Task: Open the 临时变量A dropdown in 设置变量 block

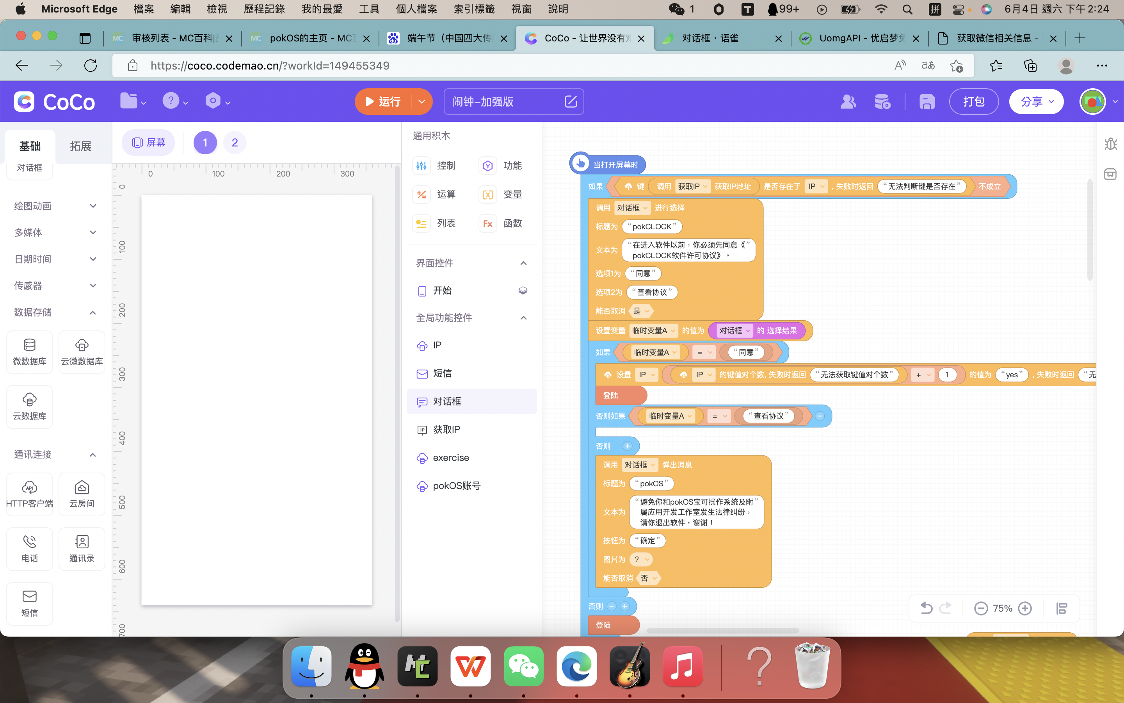Action: coord(654,330)
